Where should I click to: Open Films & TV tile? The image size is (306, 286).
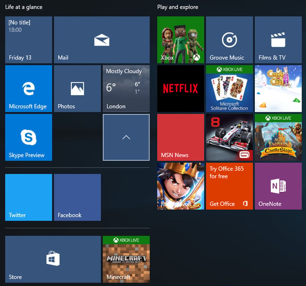[x=278, y=40]
